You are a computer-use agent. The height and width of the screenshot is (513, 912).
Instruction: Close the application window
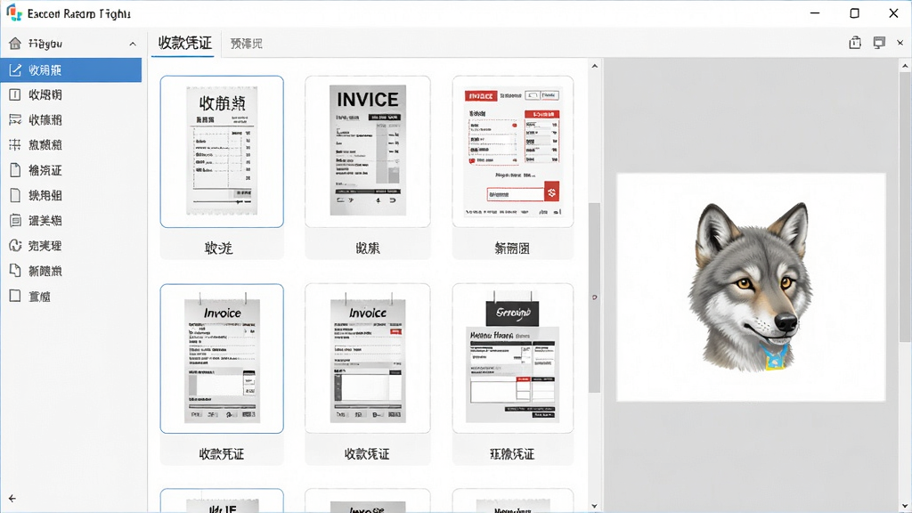click(894, 12)
